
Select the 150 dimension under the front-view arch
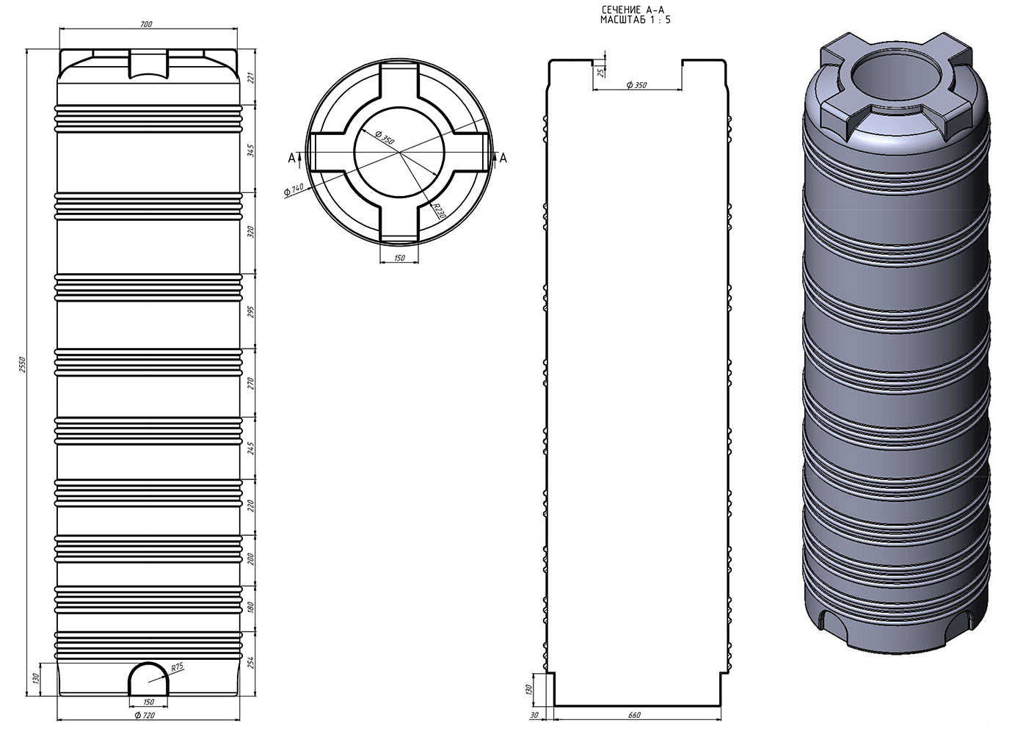148,702
